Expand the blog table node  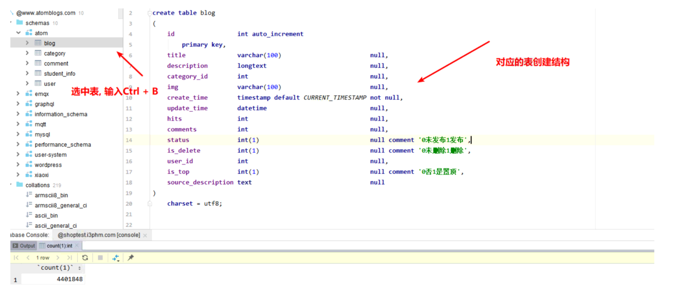tap(27, 43)
